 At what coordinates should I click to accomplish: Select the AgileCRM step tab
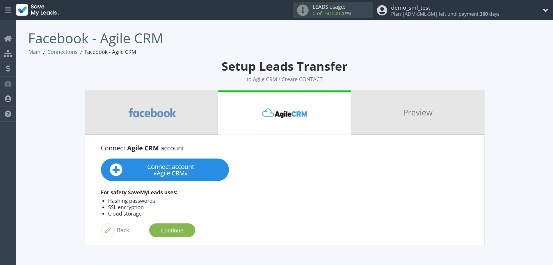point(284,113)
